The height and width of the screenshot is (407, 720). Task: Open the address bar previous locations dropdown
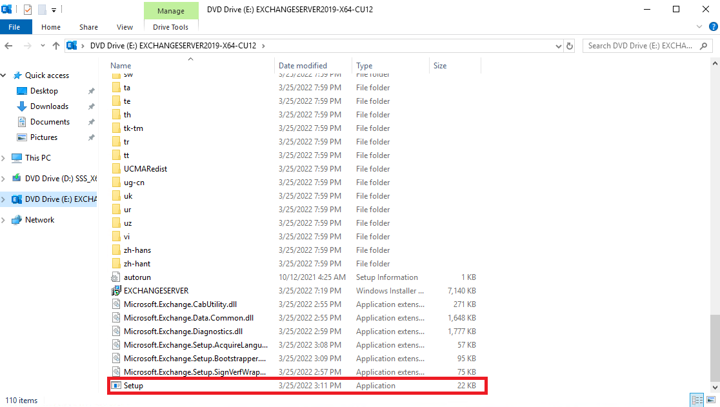pyautogui.click(x=559, y=46)
